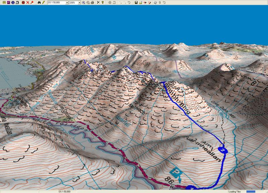Click the red X delete icon
The height and width of the screenshot is (193, 268).
pos(27,2)
